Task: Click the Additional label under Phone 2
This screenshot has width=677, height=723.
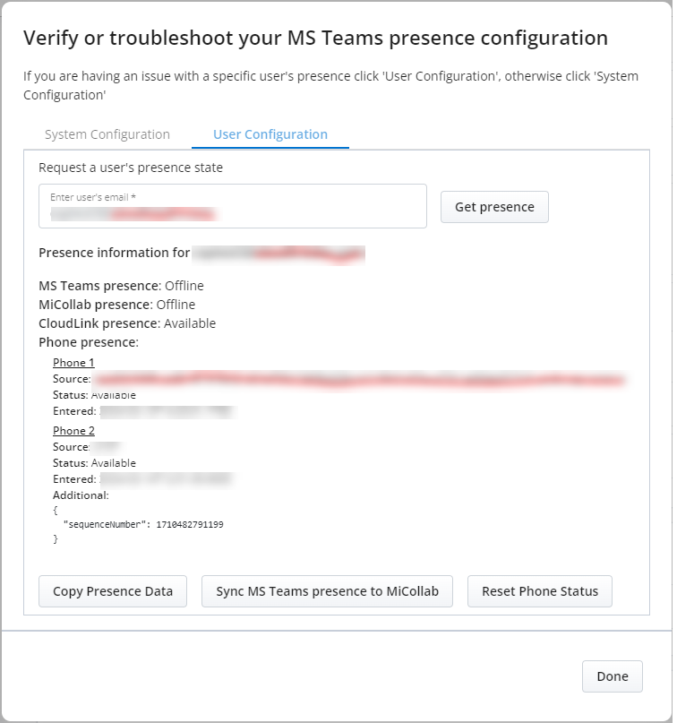Action: [81, 495]
